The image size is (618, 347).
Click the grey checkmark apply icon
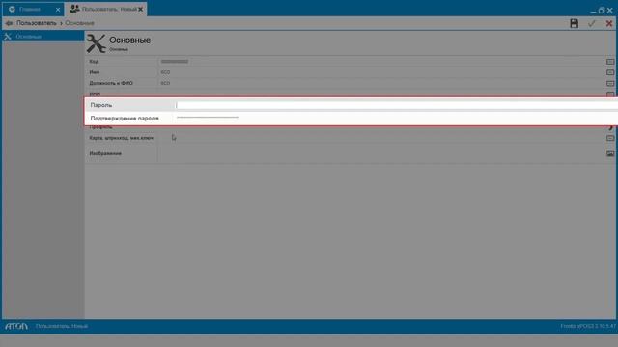(591, 23)
